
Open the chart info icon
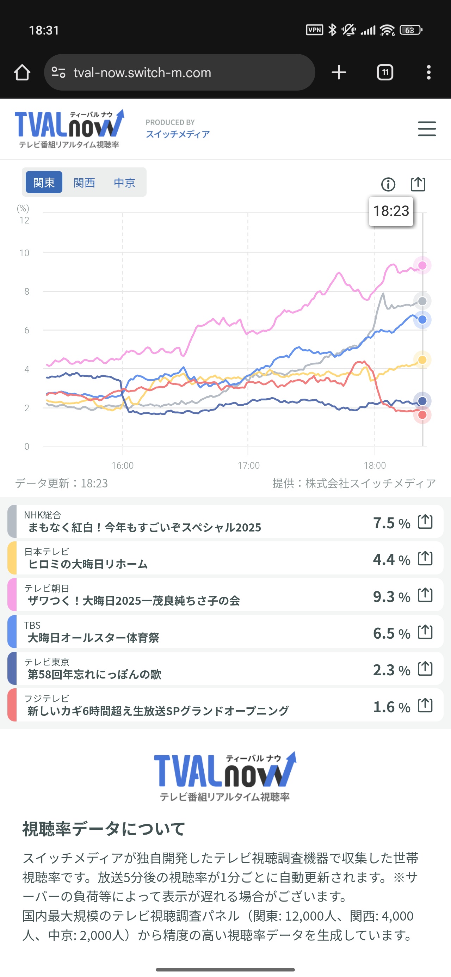click(x=388, y=185)
